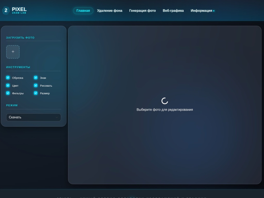Click the loading spinner in the canvas
Image resolution: width=264 pixels, height=198 pixels.
pyautogui.click(x=165, y=101)
